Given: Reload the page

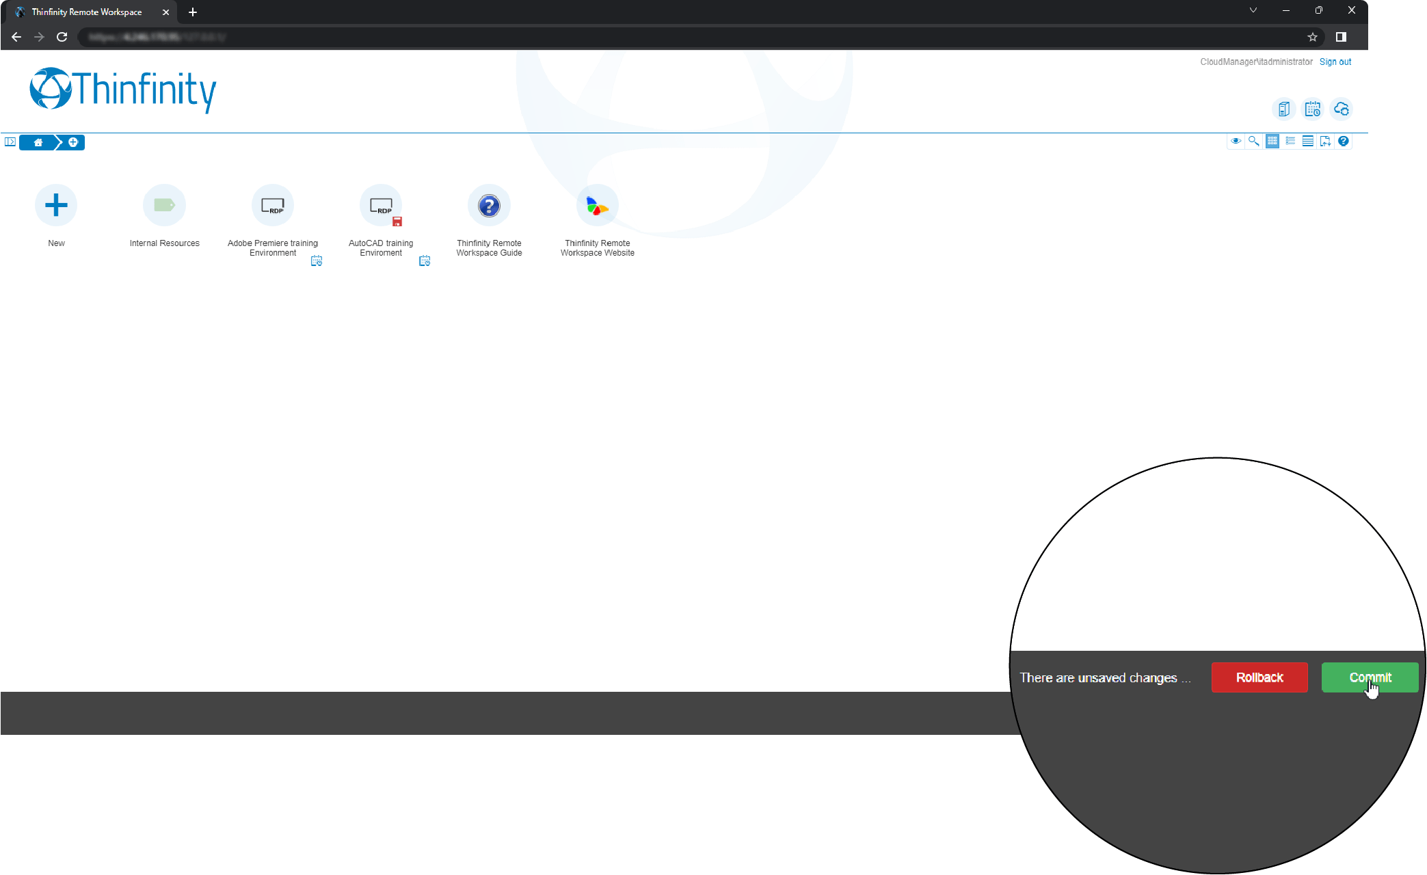Looking at the screenshot, I should coord(62,37).
